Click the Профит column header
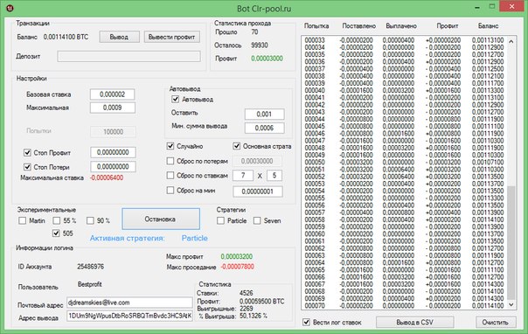 click(x=448, y=26)
